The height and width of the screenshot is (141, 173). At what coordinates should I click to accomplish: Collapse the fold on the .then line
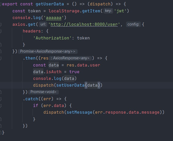(1, 58)
